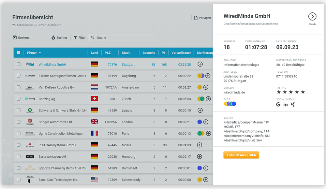Click the yellow marker dot for Van Dellsen Robotics
Screen dimensions: 326x189
(x=200, y=87)
